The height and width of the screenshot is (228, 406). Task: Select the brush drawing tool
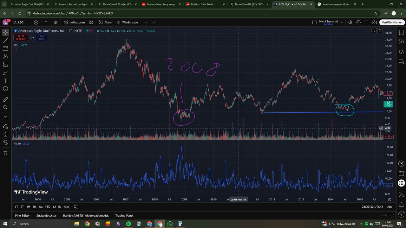5,73
